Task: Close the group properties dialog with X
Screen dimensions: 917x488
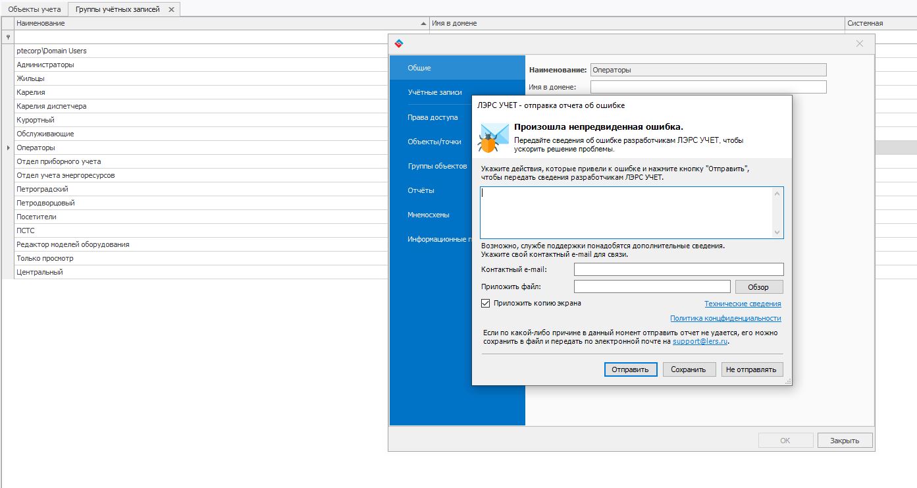Action: click(x=860, y=43)
